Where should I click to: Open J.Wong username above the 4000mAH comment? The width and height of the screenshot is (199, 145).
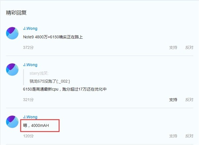[30, 117]
